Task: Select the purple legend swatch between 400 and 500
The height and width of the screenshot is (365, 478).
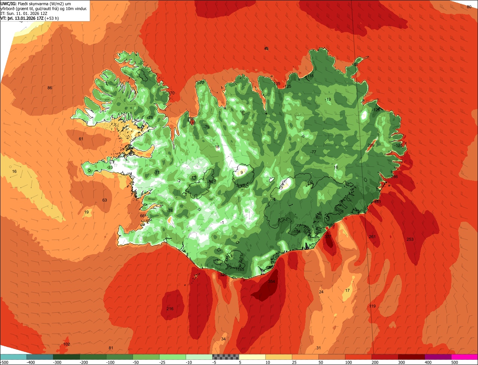Action: 438,357
